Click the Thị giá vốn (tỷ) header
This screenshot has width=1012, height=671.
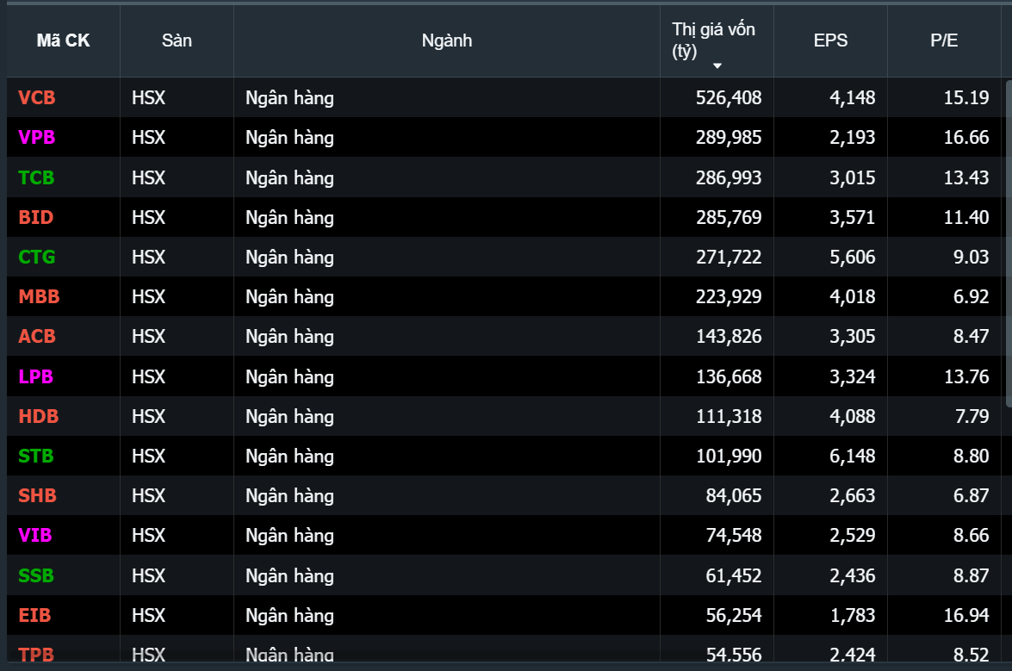(x=713, y=40)
